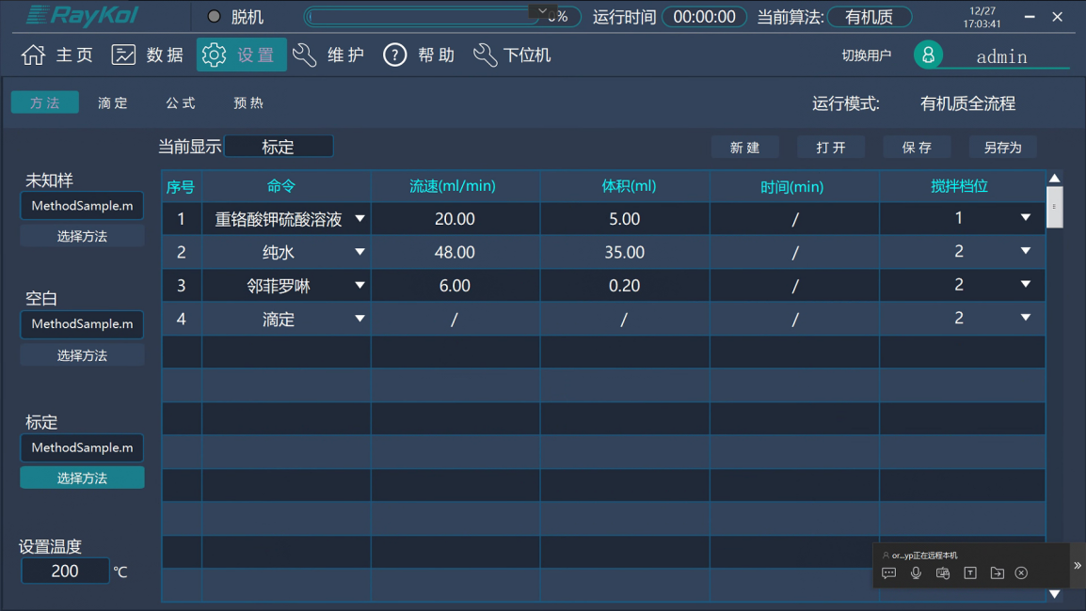The image size is (1086, 611).
Task: Open the 帮助 help icon
Action: click(x=394, y=54)
